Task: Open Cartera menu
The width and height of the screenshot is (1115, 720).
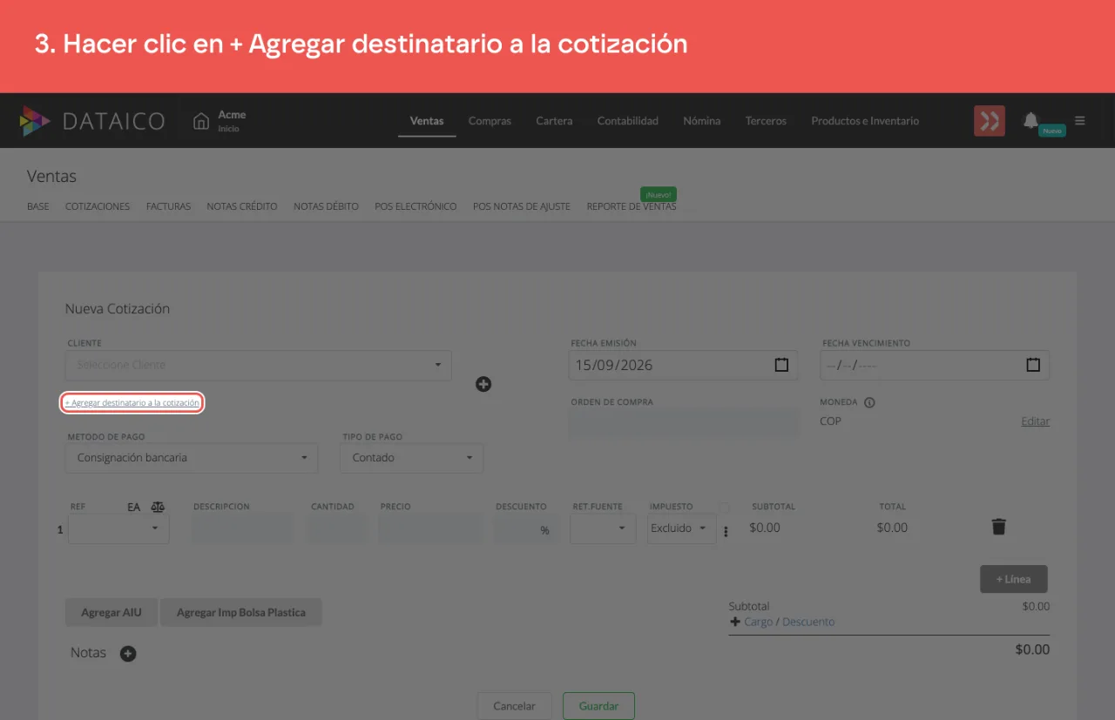Action: point(554,121)
